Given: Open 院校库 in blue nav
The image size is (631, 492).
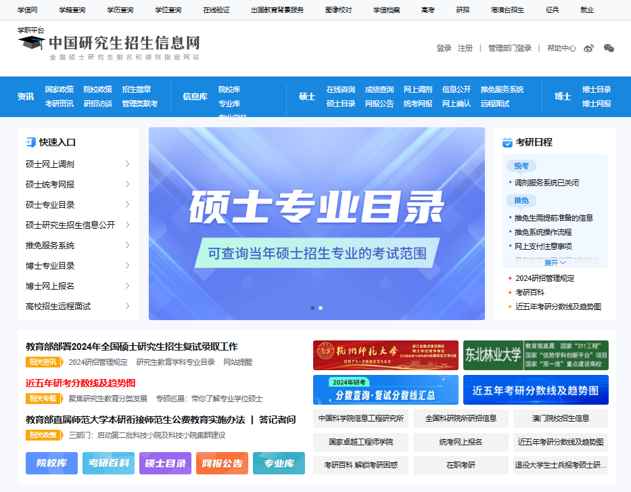Looking at the screenshot, I should pyautogui.click(x=229, y=89).
